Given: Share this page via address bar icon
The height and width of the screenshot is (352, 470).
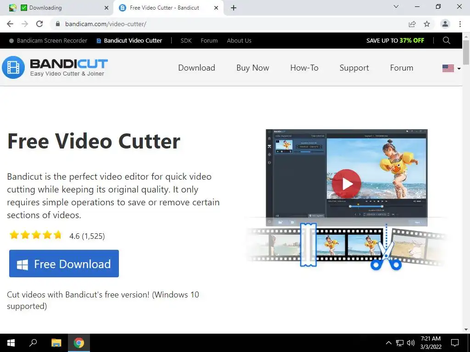Looking at the screenshot, I should point(412,24).
